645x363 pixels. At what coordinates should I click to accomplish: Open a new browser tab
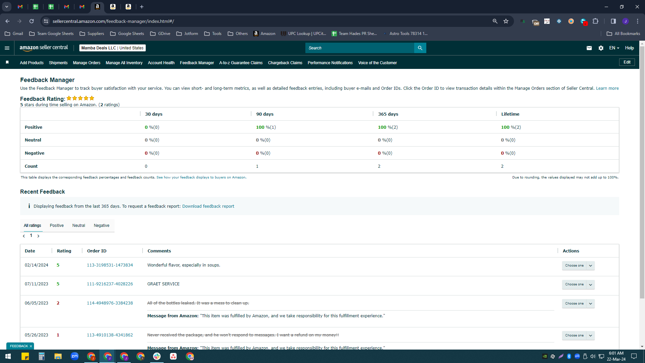tap(142, 7)
